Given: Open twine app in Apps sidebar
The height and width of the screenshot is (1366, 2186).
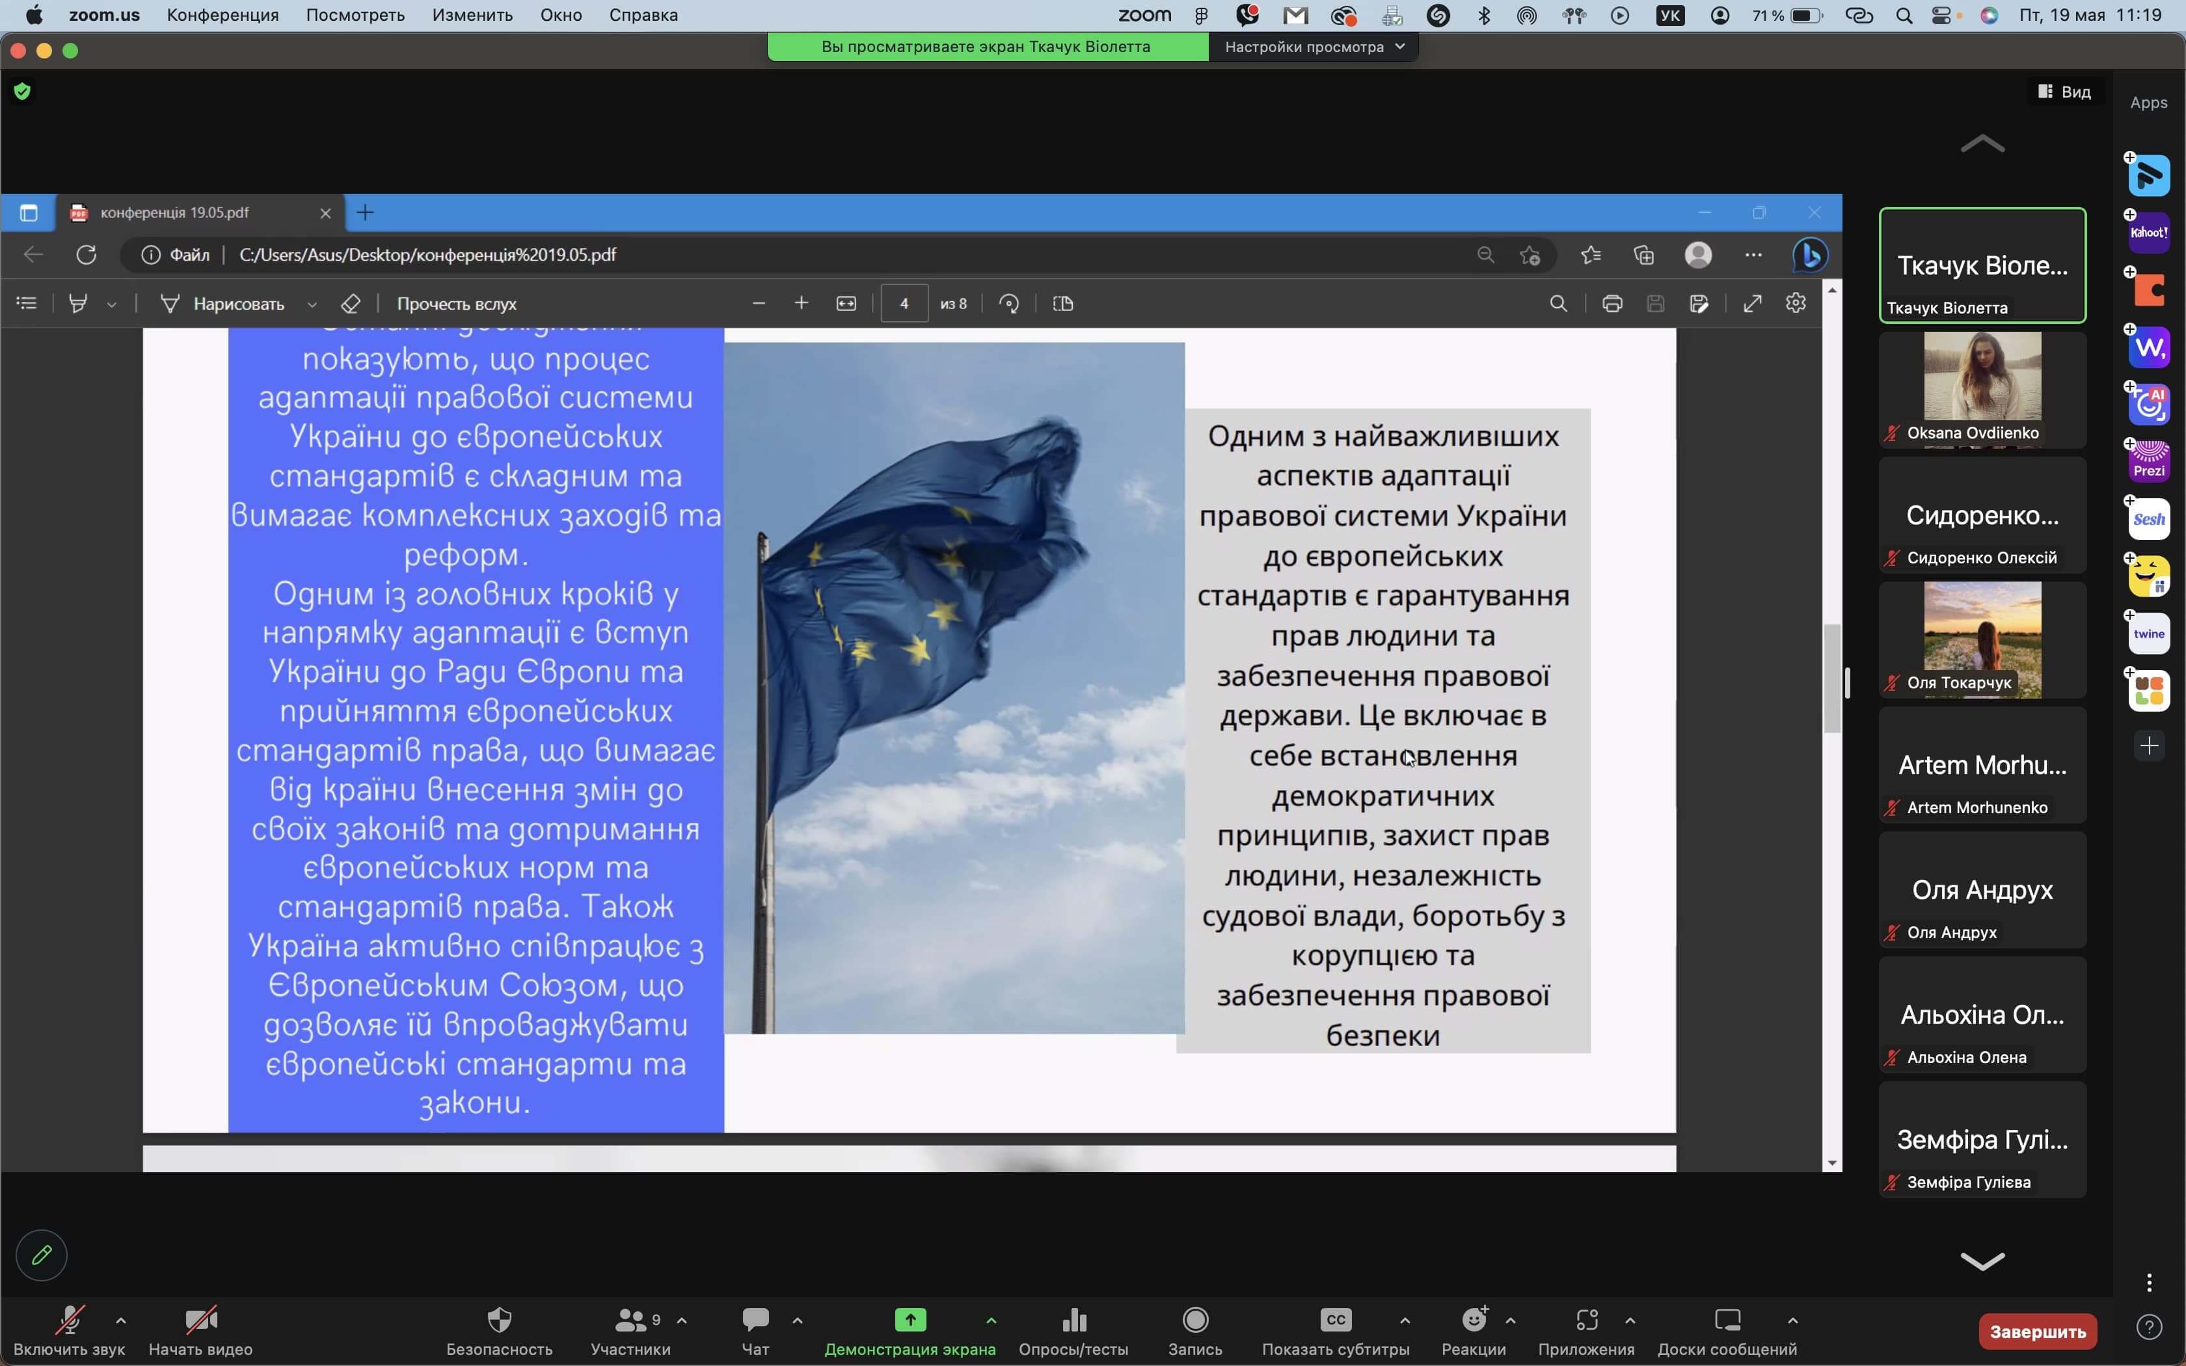Looking at the screenshot, I should click(x=2148, y=634).
